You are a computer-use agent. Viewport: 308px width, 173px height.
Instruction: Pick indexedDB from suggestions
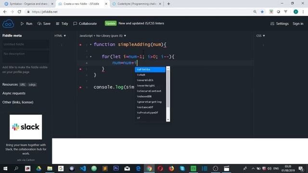tap(150, 97)
